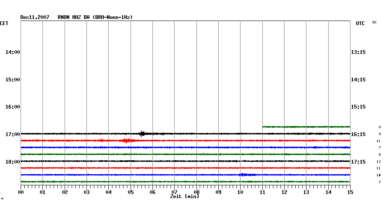This screenshot has height=203, width=383.
Task: Pick minute label 02 on the x-axis
Action: [x=65, y=192]
